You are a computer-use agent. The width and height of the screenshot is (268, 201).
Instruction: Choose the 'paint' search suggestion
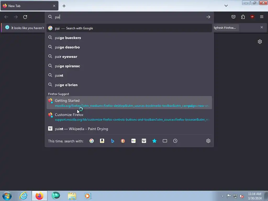click(129, 75)
